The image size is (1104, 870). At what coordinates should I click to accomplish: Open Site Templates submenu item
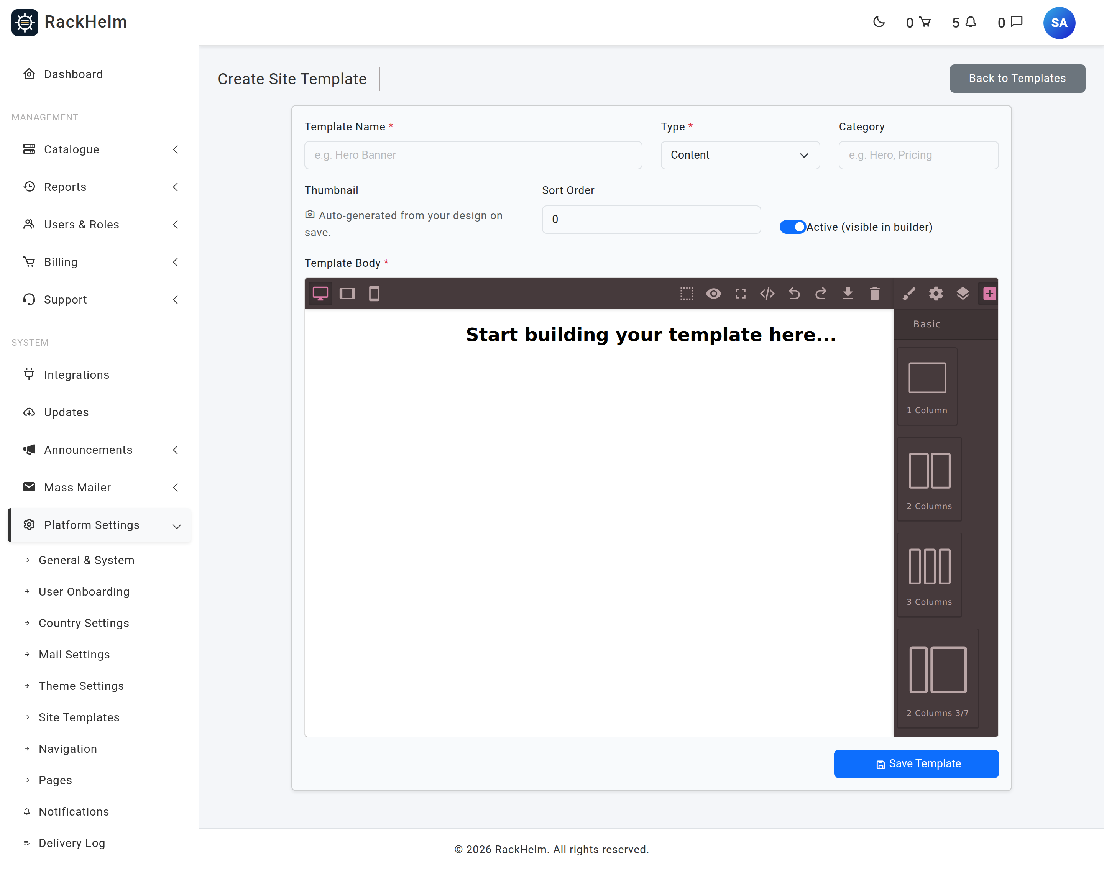(79, 717)
